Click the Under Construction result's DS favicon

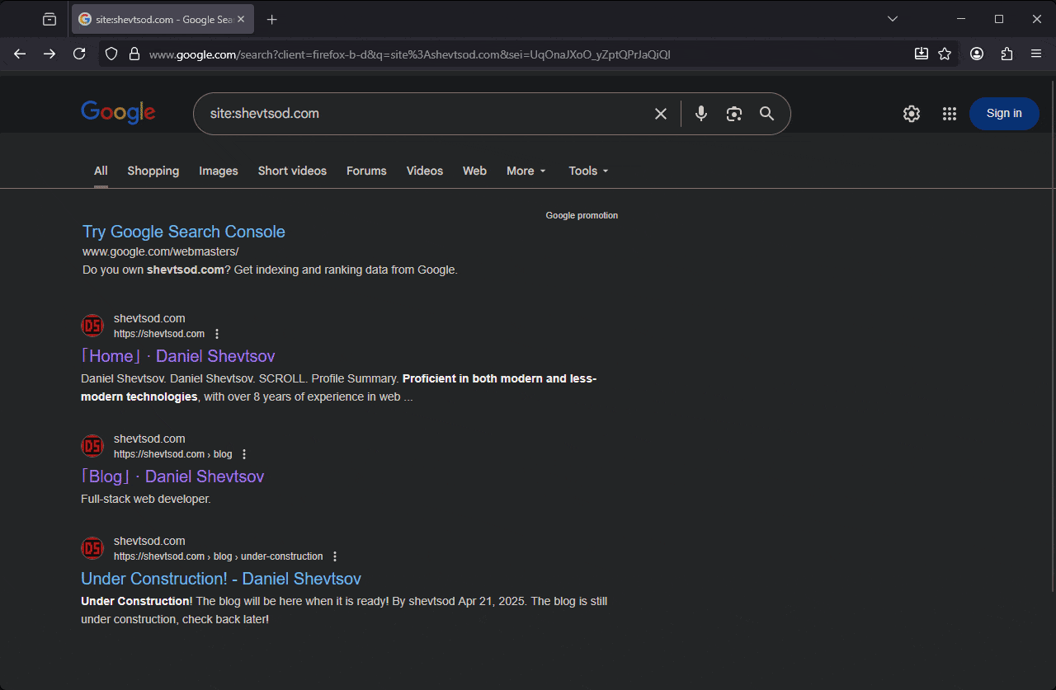(x=92, y=548)
